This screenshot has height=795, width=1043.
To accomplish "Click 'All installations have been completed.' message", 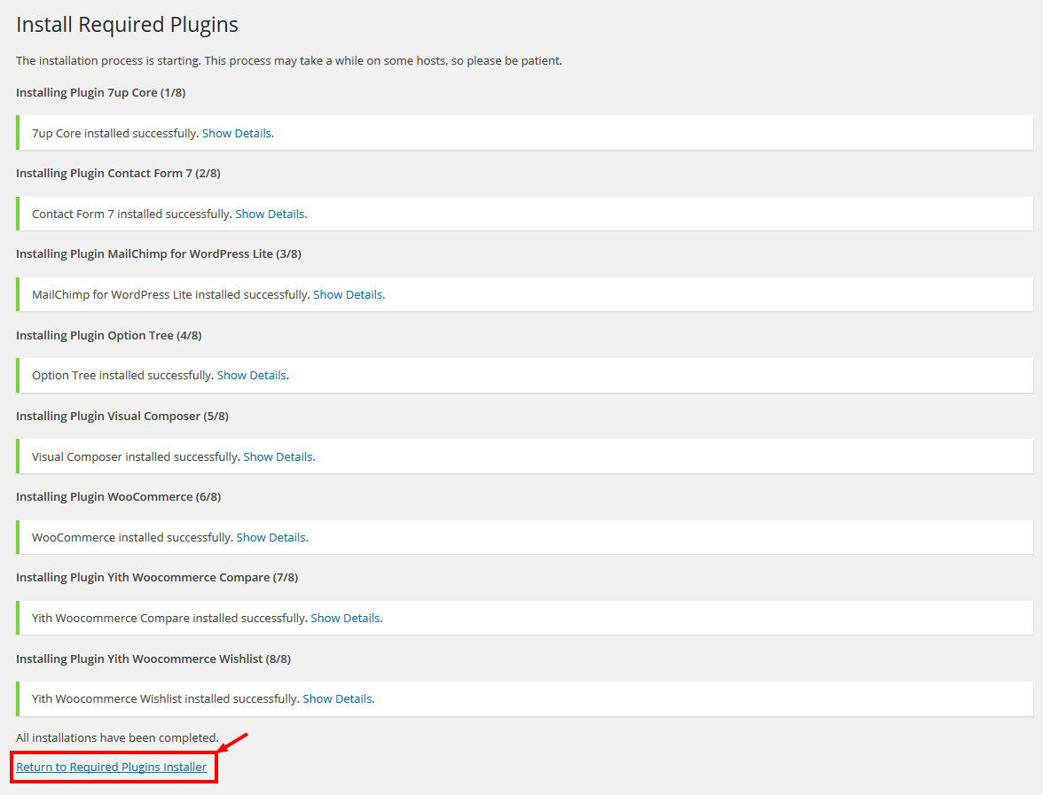I will [117, 737].
